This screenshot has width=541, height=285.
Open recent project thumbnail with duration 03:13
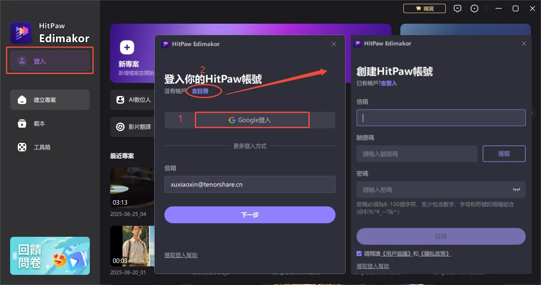pyautogui.click(x=132, y=187)
